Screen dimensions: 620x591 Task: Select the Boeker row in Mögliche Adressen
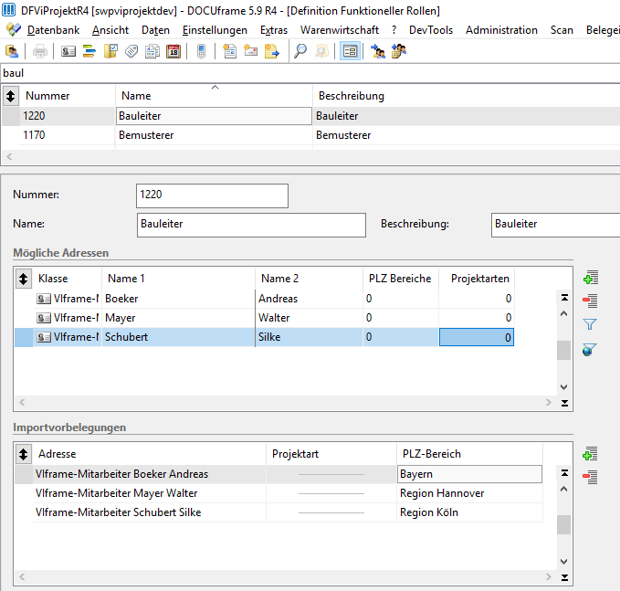pos(264,299)
